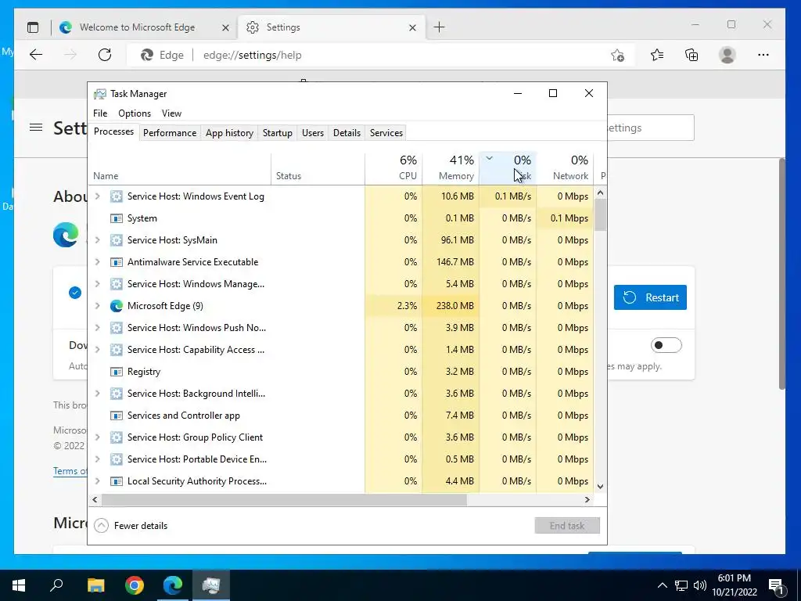Switch to the Details tab
Viewport: 801px width, 601px height.
(x=347, y=133)
